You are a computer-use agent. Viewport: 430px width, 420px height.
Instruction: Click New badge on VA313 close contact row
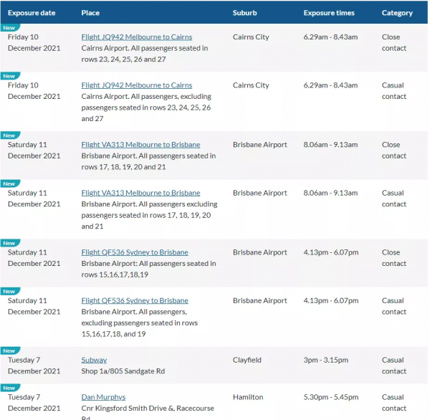(9, 135)
